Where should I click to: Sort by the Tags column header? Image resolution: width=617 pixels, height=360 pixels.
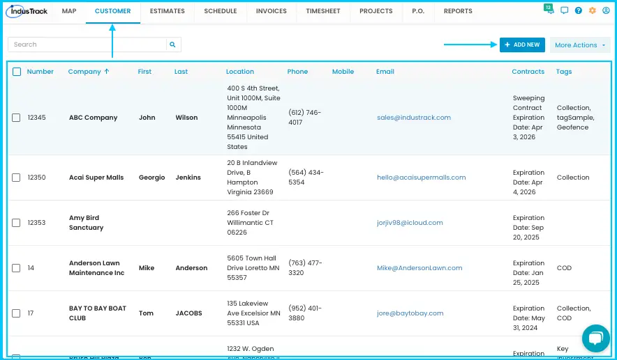click(564, 72)
